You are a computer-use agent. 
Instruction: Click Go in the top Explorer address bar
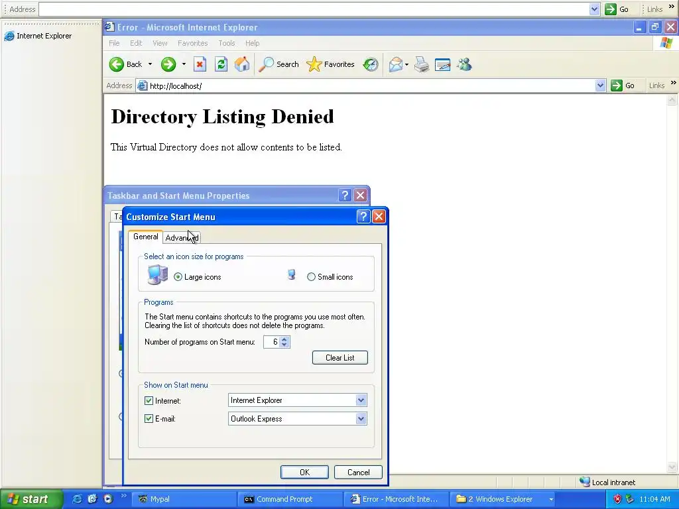coord(617,9)
